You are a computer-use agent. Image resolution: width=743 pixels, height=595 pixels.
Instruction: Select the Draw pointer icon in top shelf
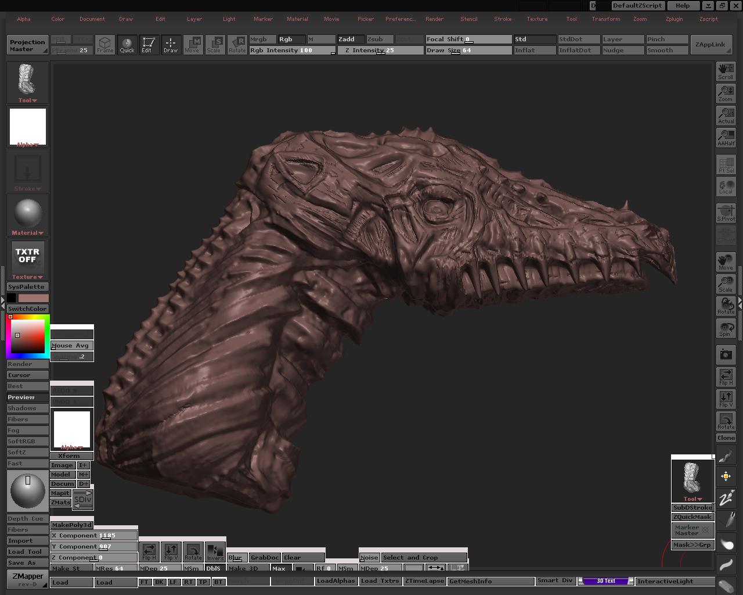pos(170,45)
